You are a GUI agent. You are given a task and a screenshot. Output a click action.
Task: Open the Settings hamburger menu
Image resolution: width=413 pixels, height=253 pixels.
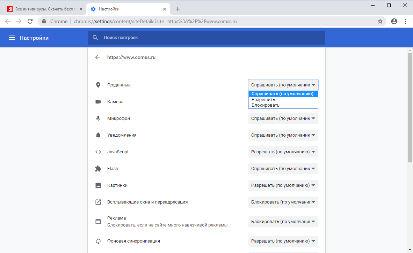pos(12,38)
